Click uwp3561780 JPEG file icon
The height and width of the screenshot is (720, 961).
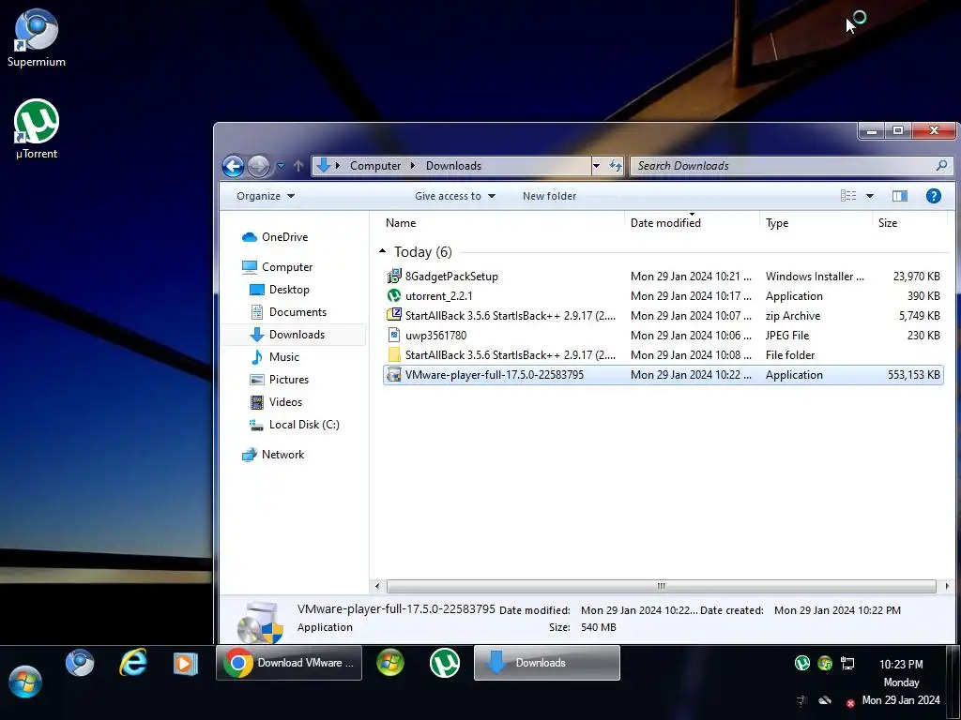394,335
